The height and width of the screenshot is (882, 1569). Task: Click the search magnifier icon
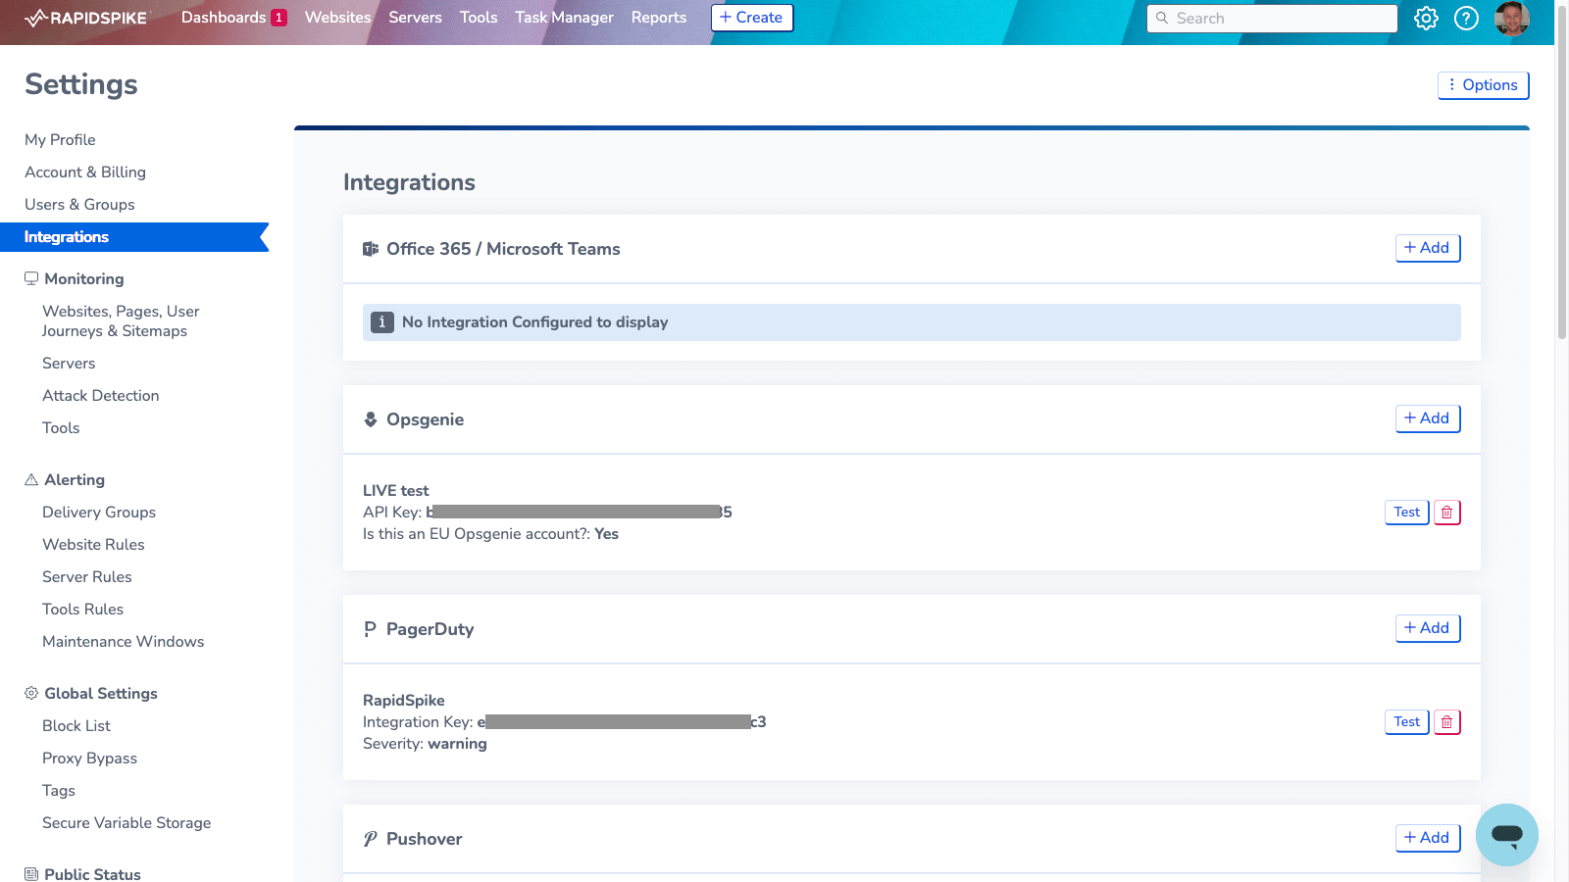click(x=1162, y=18)
